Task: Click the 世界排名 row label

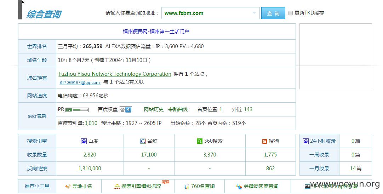Action: [37, 46]
